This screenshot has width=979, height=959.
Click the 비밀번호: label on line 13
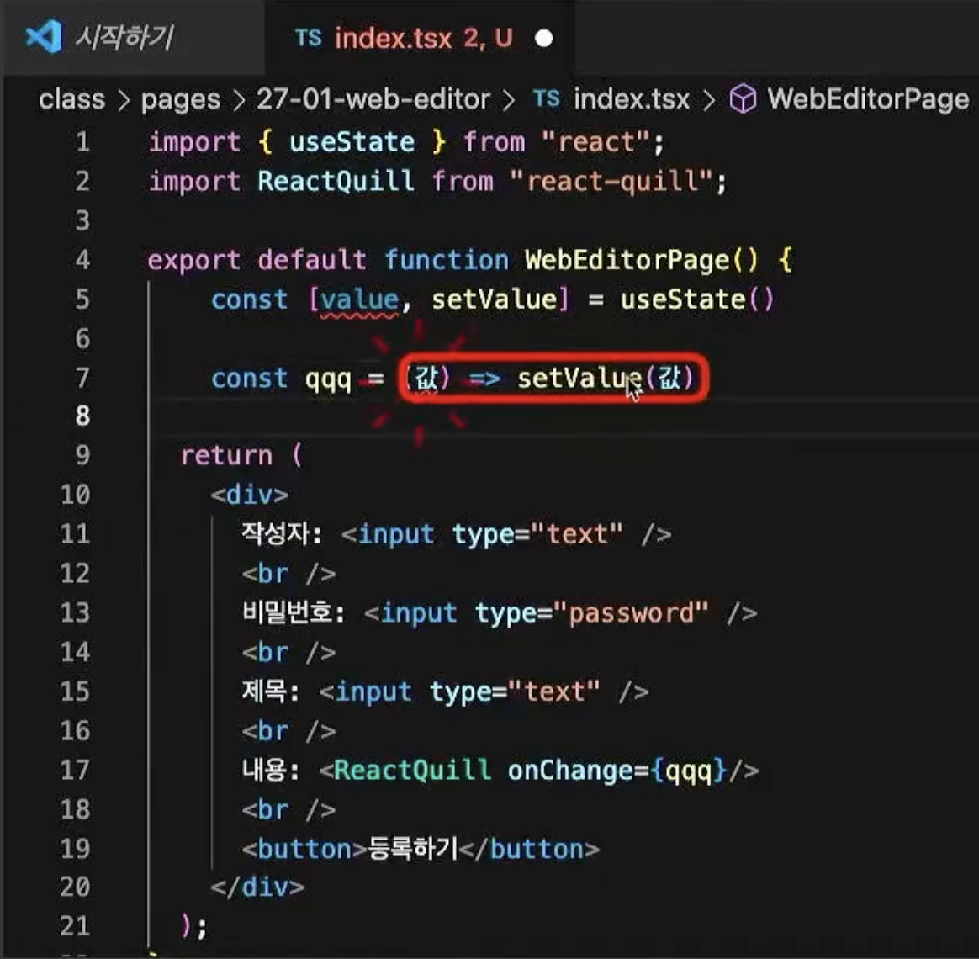[294, 612]
